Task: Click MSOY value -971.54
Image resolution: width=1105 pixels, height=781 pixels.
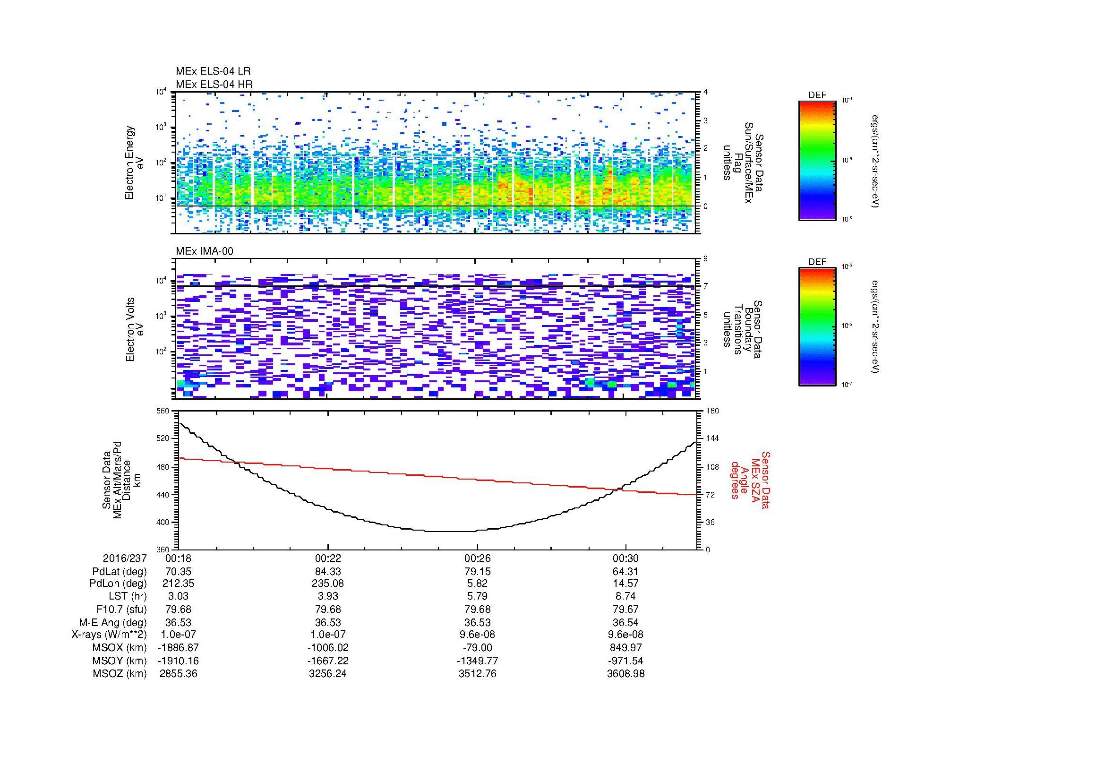Action: pyautogui.click(x=625, y=661)
